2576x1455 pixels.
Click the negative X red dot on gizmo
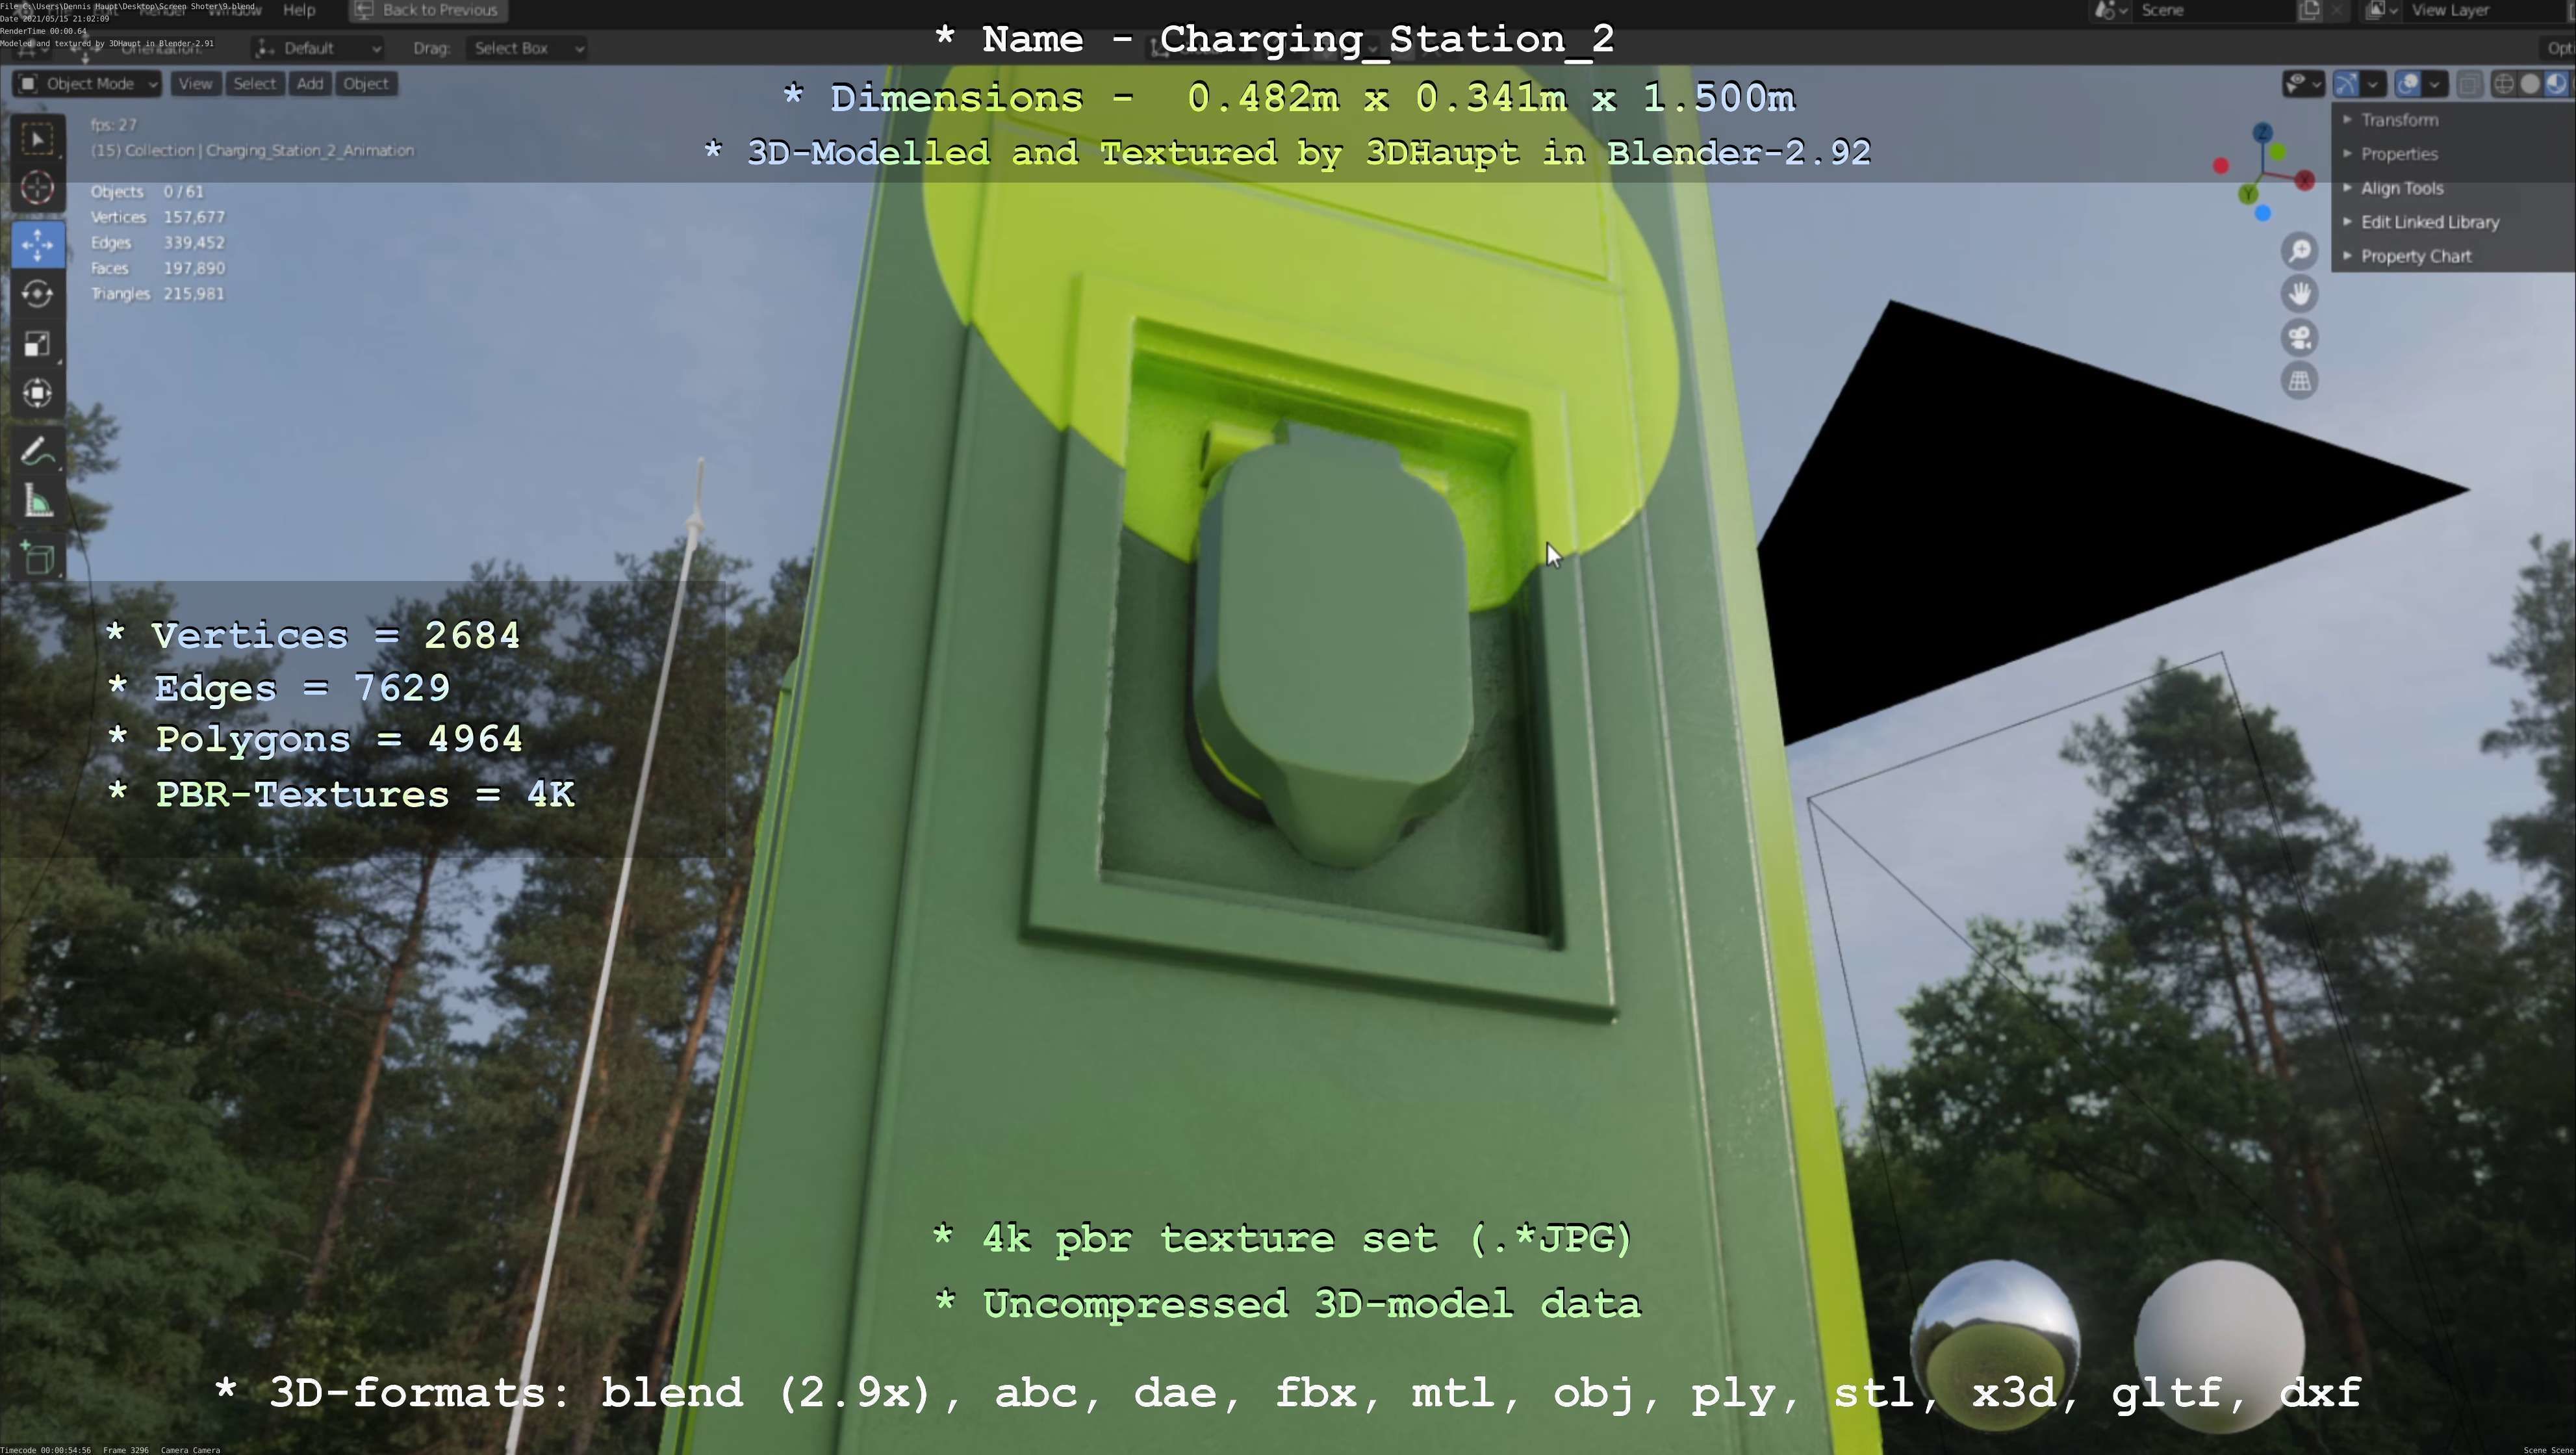point(2221,166)
